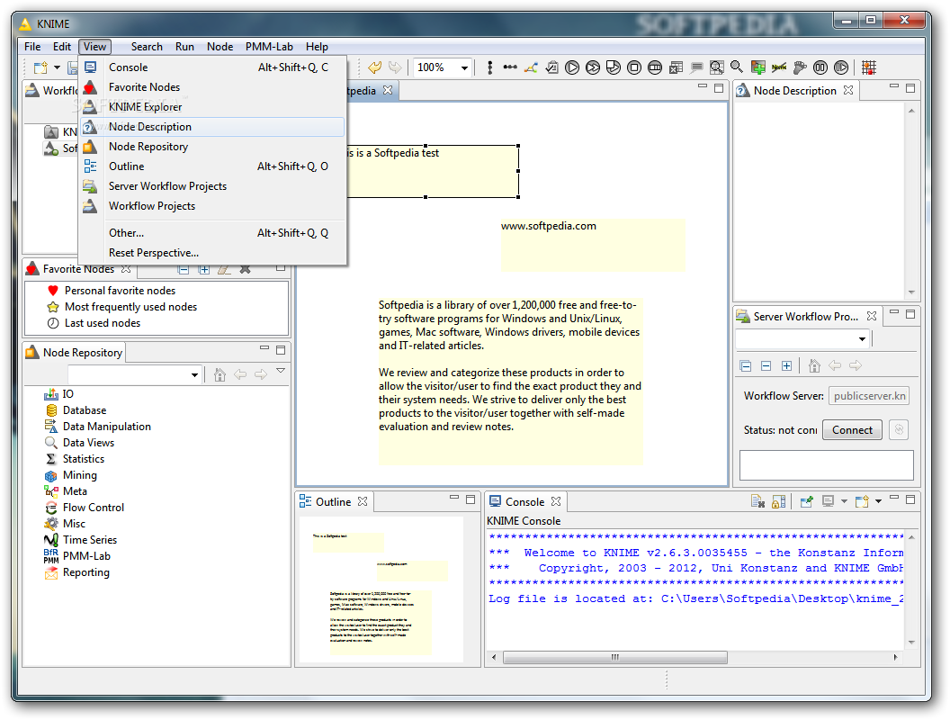Image resolution: width=950 pixels, height=720 pixels.
Task: Click the www.softpedia.com annotation on canvas
Action: (x=593, y=245)
